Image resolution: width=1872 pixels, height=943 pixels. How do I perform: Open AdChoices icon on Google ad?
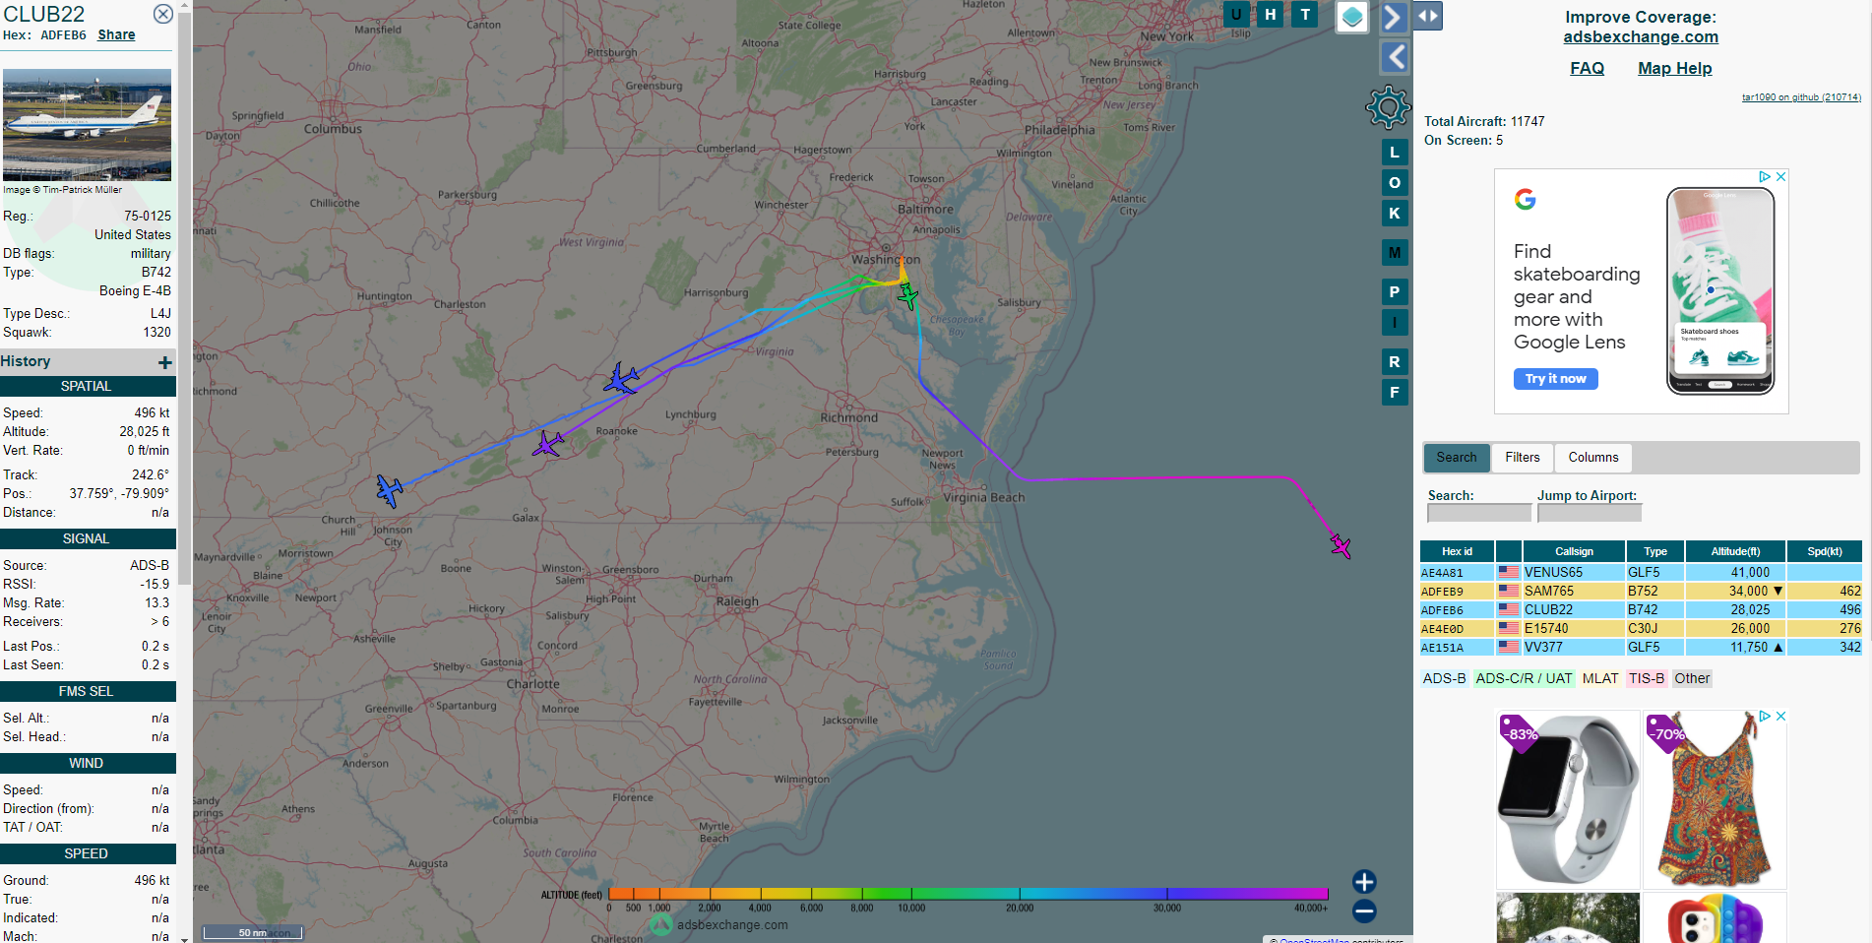[x=1765, y=176]
